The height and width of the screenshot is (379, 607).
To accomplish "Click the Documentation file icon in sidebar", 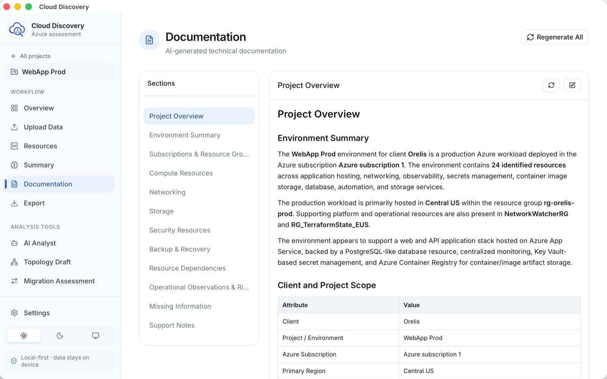I will 14,184.
